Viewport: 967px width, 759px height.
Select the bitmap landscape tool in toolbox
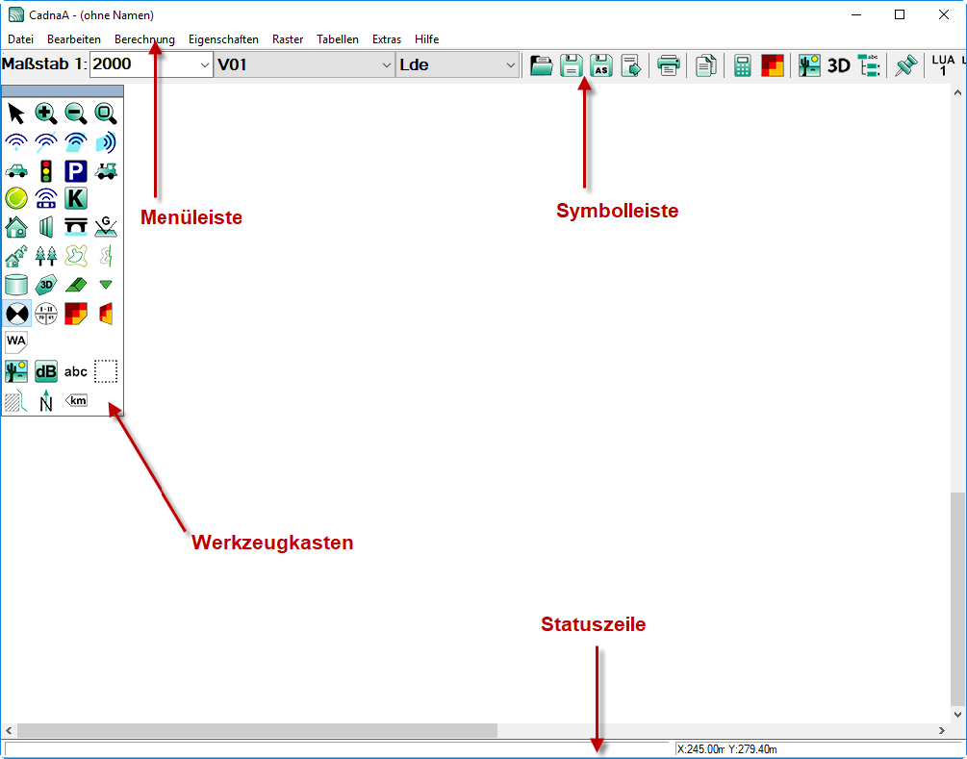click(x=16, y=371)
